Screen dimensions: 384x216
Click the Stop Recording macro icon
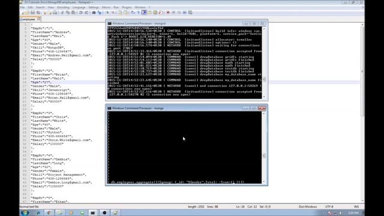173,13
